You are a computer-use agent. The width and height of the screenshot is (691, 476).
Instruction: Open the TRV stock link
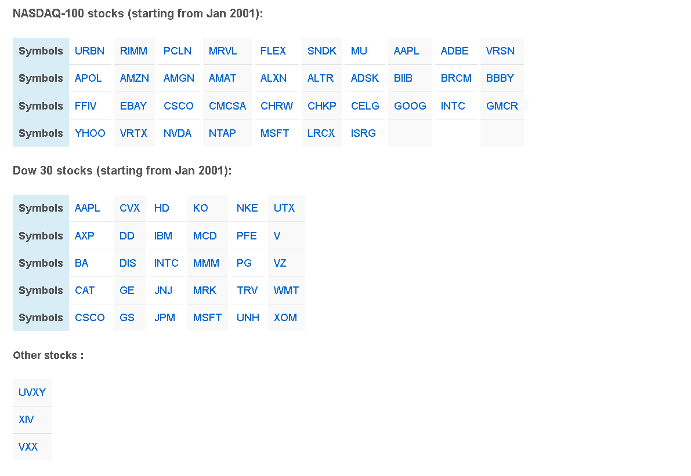[247, 290]
